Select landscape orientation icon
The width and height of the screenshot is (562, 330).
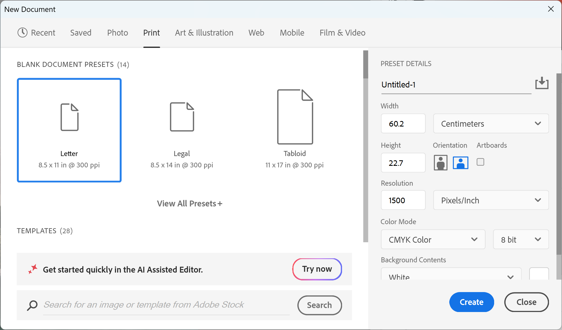pyautogui.click(x=460, y=163)
